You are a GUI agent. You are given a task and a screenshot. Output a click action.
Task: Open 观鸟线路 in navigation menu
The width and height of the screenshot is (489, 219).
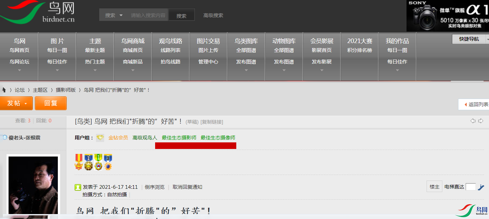pyautogui.click(x=171, y=41)
